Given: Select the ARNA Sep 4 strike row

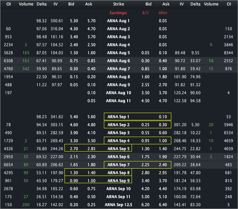Looking at the screenshot, I should pos(119,141).
